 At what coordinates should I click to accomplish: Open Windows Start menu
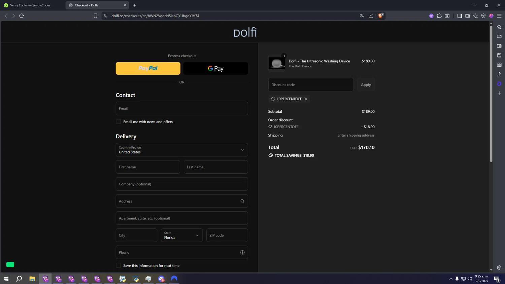(6, 279)
